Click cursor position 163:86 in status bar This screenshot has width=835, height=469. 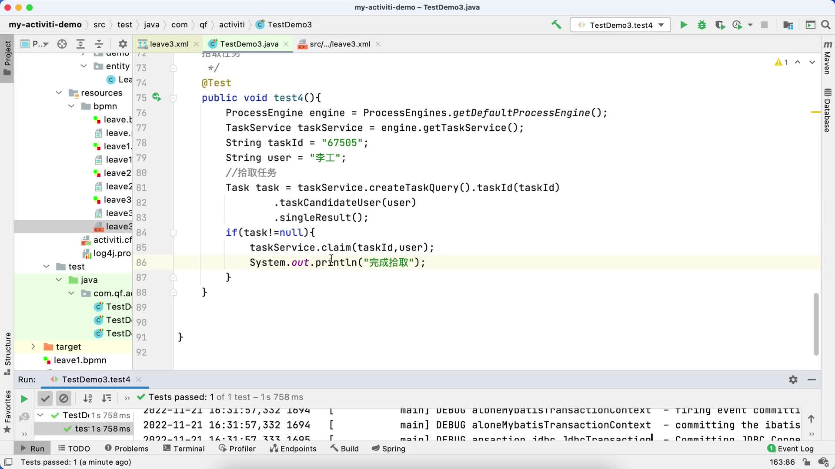tap(782, 462)
